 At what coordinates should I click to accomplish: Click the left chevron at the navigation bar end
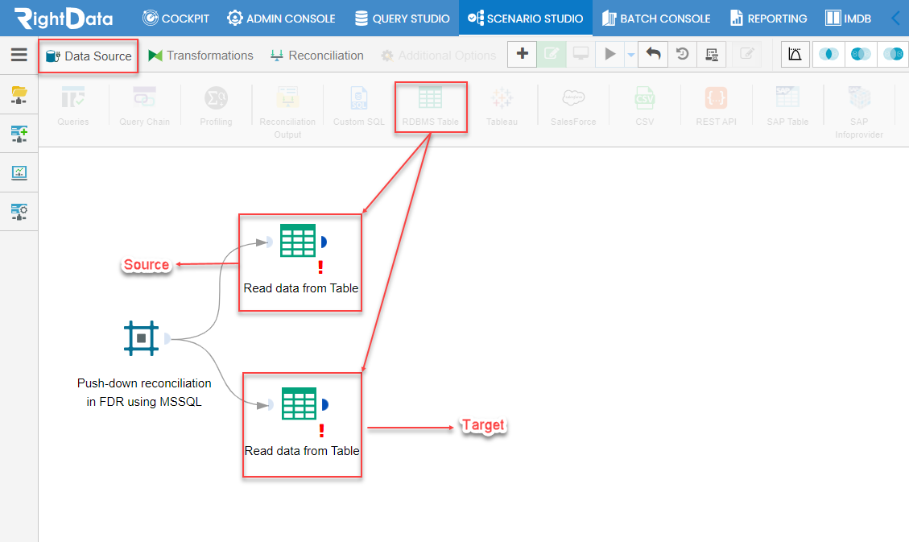896,18
